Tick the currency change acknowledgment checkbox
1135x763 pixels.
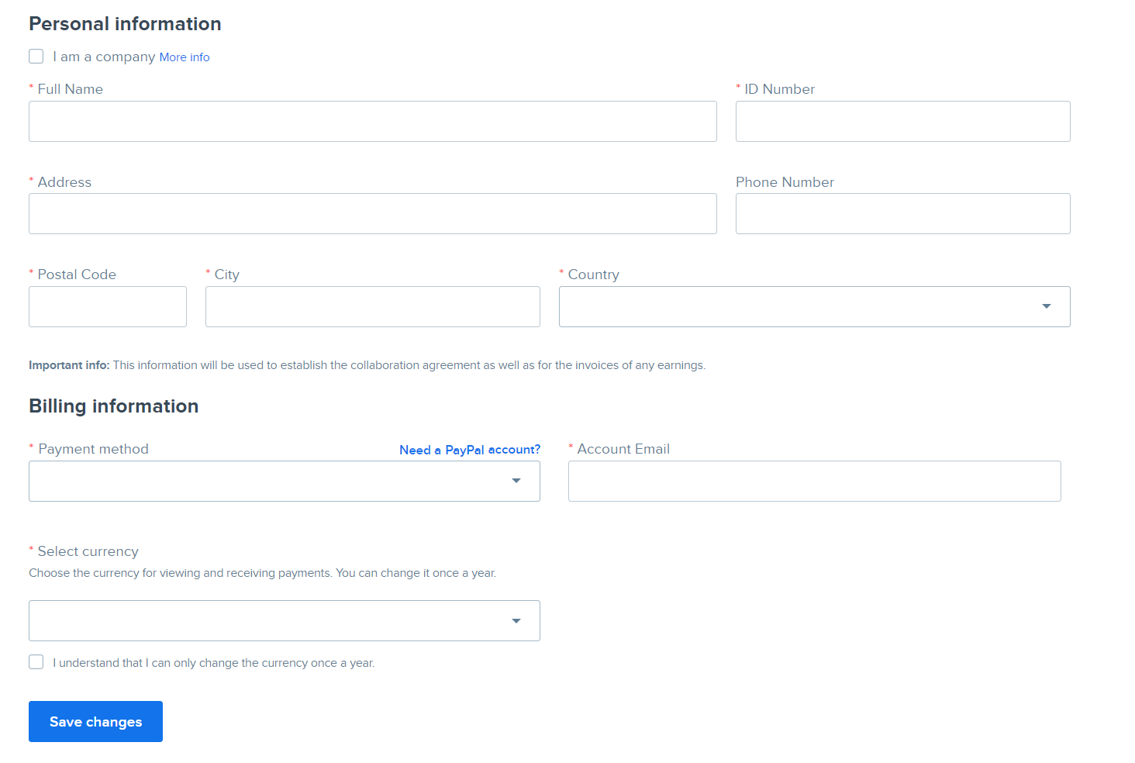click(36, 662)
